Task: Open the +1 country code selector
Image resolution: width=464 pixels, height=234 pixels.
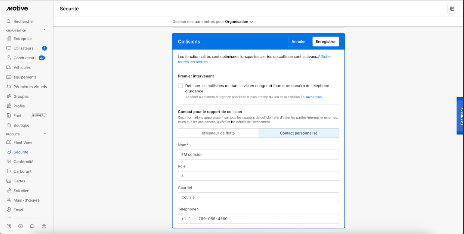Action: point(186,219)
